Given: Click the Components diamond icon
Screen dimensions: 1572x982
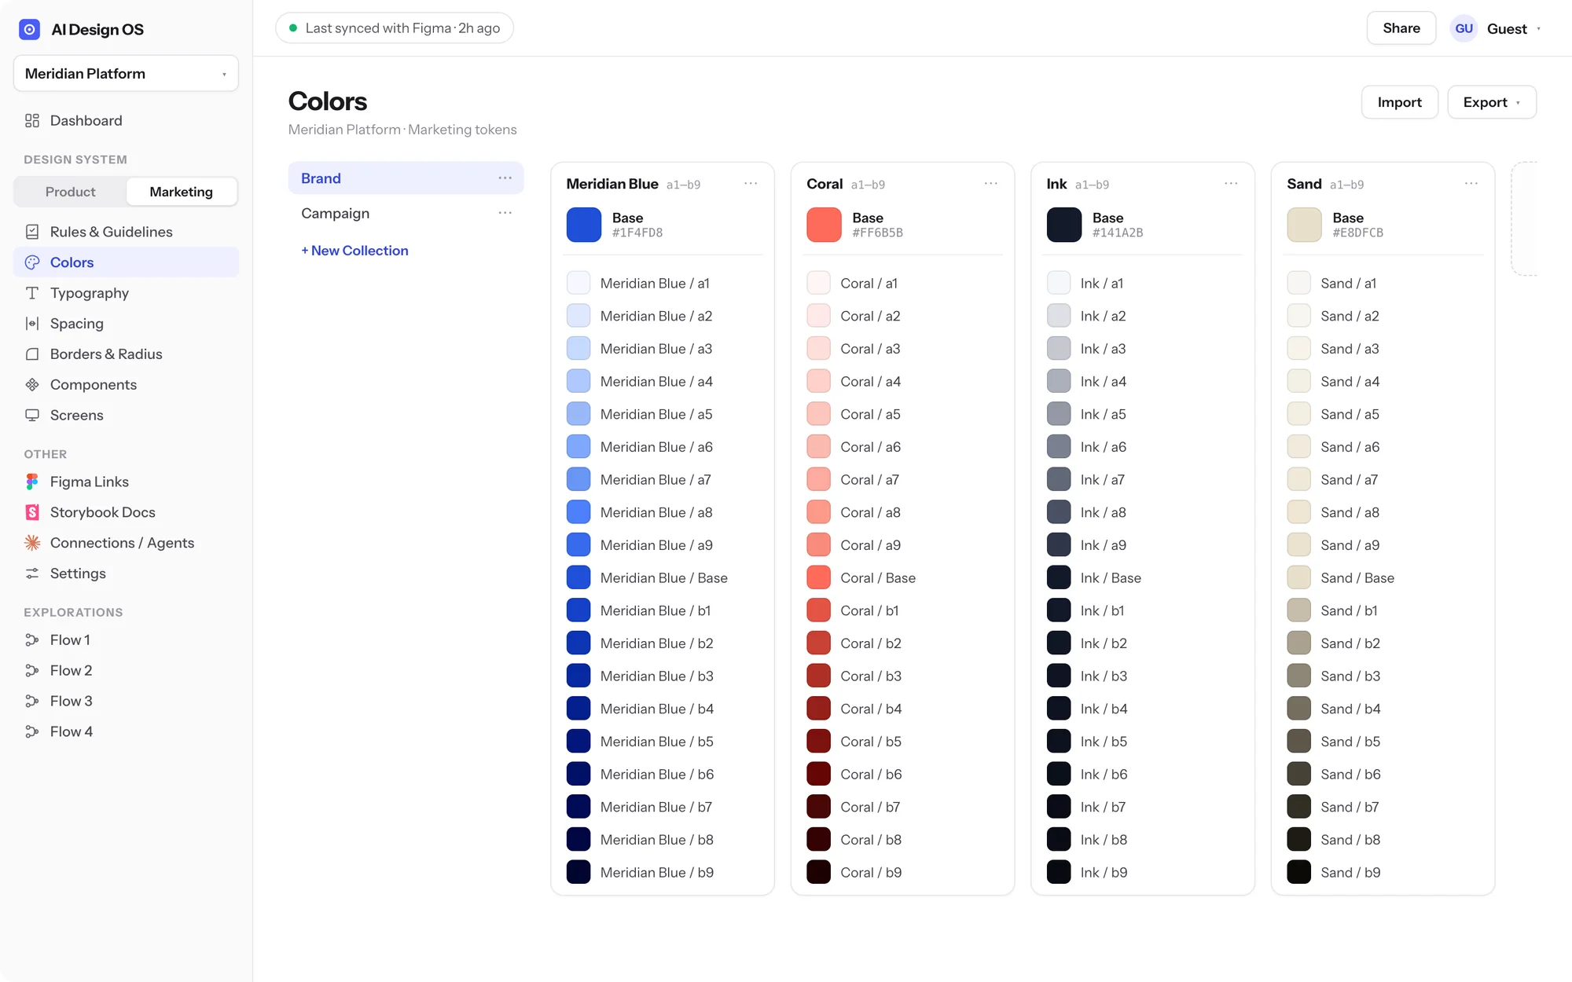Looking at the screenshot, I should 32,385.
